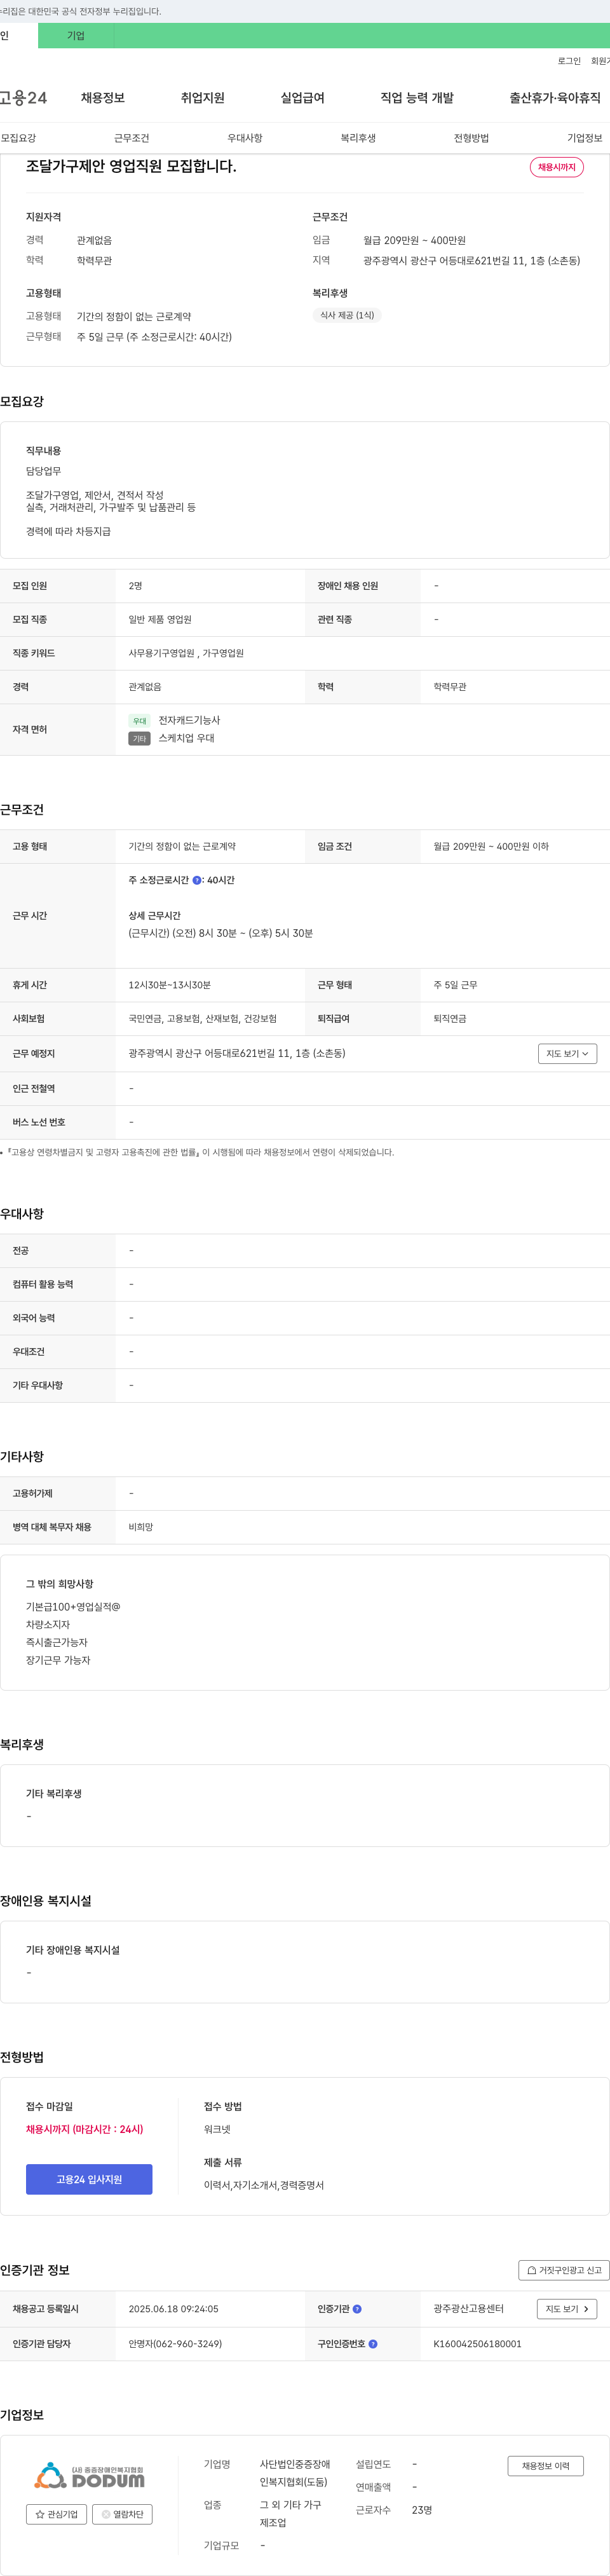The height and width of the screenshot is (2576, 610).
Task: Click the 로그인 link
Action: pos(569,61)
